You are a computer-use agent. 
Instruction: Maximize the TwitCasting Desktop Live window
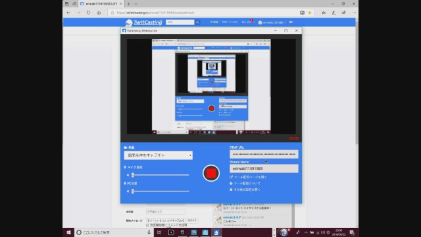click(286, 31)
